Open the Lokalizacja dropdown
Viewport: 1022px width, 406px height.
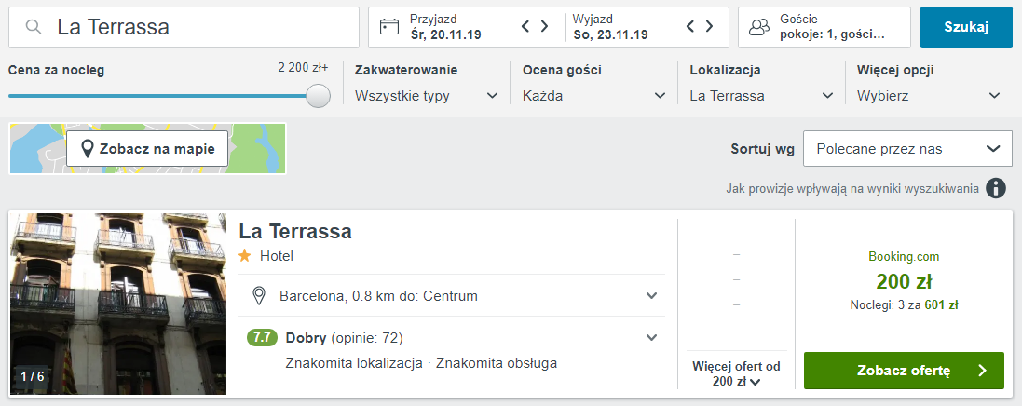[761, 96]
